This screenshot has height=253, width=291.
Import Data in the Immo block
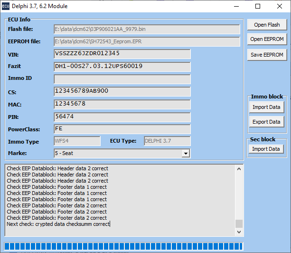[x=266, y=107]
